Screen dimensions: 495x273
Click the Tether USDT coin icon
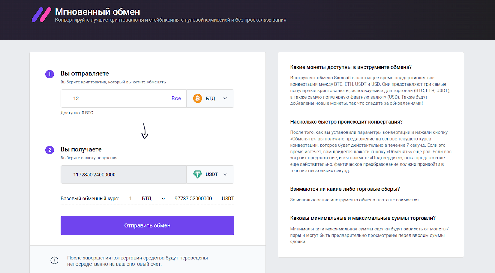click(197, 174)
